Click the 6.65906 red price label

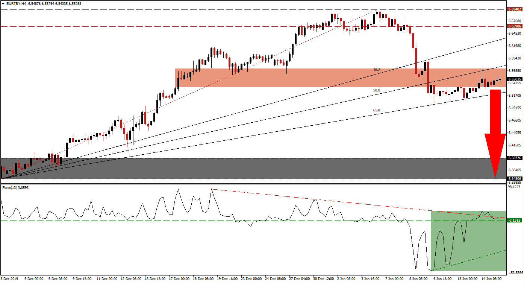pyautogui.click(x=514, y=26)
